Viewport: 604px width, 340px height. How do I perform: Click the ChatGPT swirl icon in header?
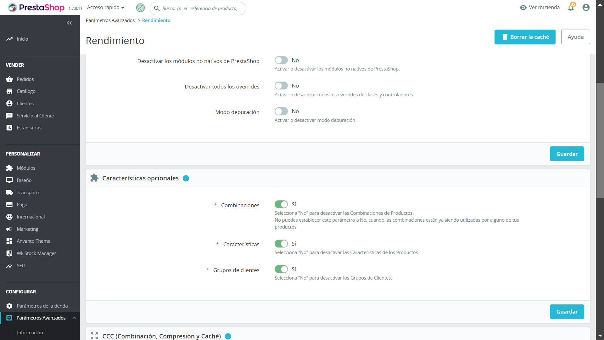click(x=140, y=8)
